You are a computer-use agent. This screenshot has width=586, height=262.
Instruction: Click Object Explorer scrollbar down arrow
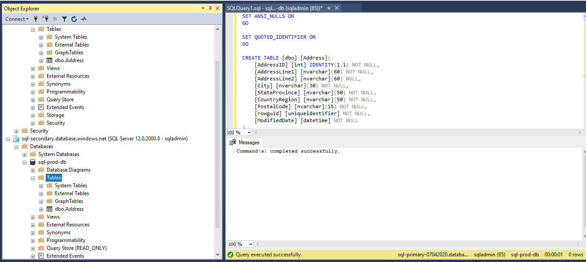pos(218,255)
